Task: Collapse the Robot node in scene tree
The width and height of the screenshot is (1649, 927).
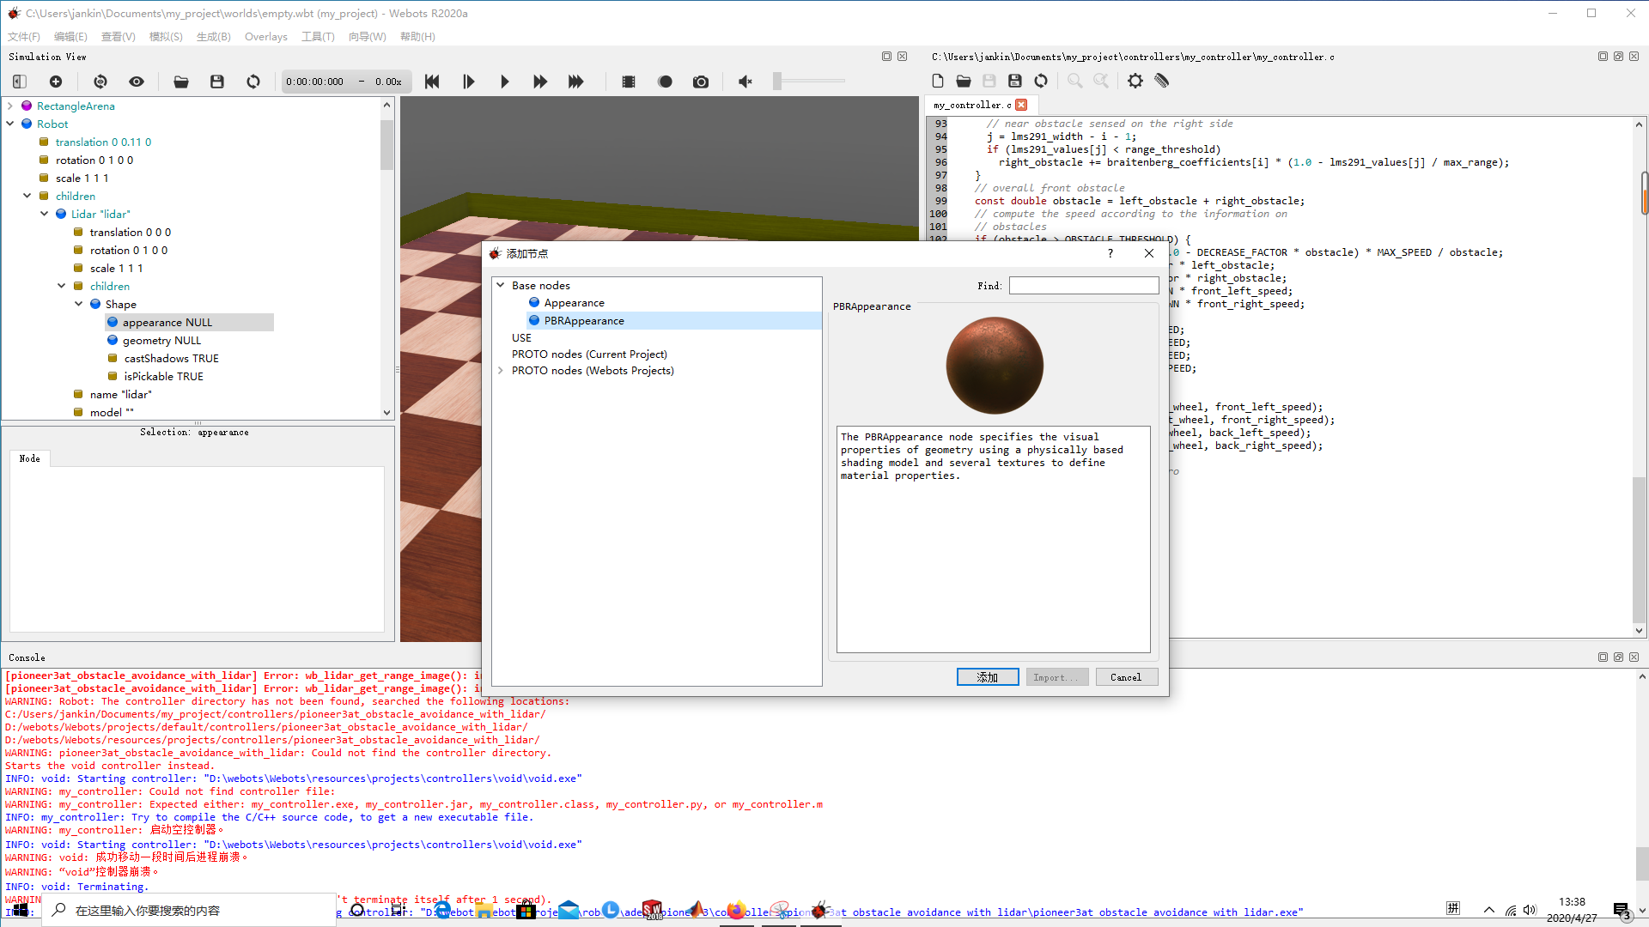Action: 10,124
